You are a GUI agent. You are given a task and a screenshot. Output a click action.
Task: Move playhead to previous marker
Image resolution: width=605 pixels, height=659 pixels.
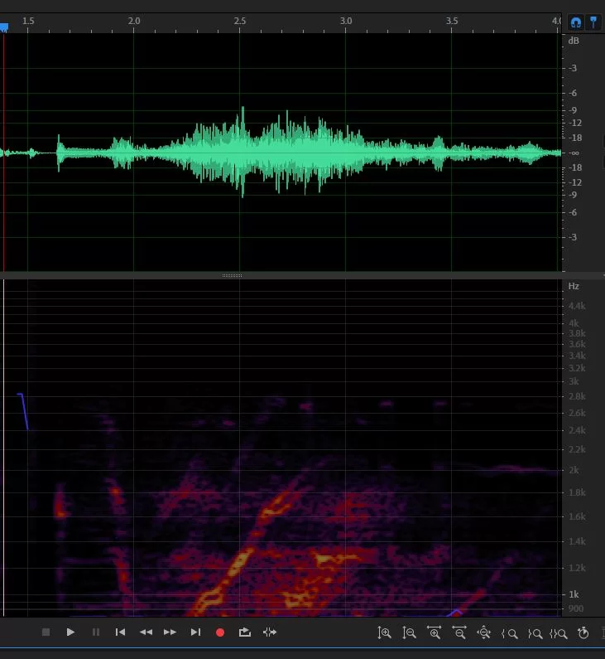pyautogui.click(x=121, y=632)
